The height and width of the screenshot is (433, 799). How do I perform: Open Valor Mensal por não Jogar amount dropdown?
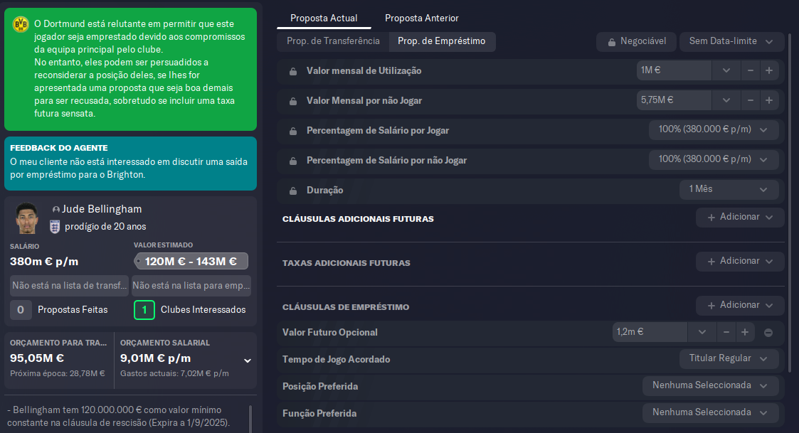click(726, 100)
